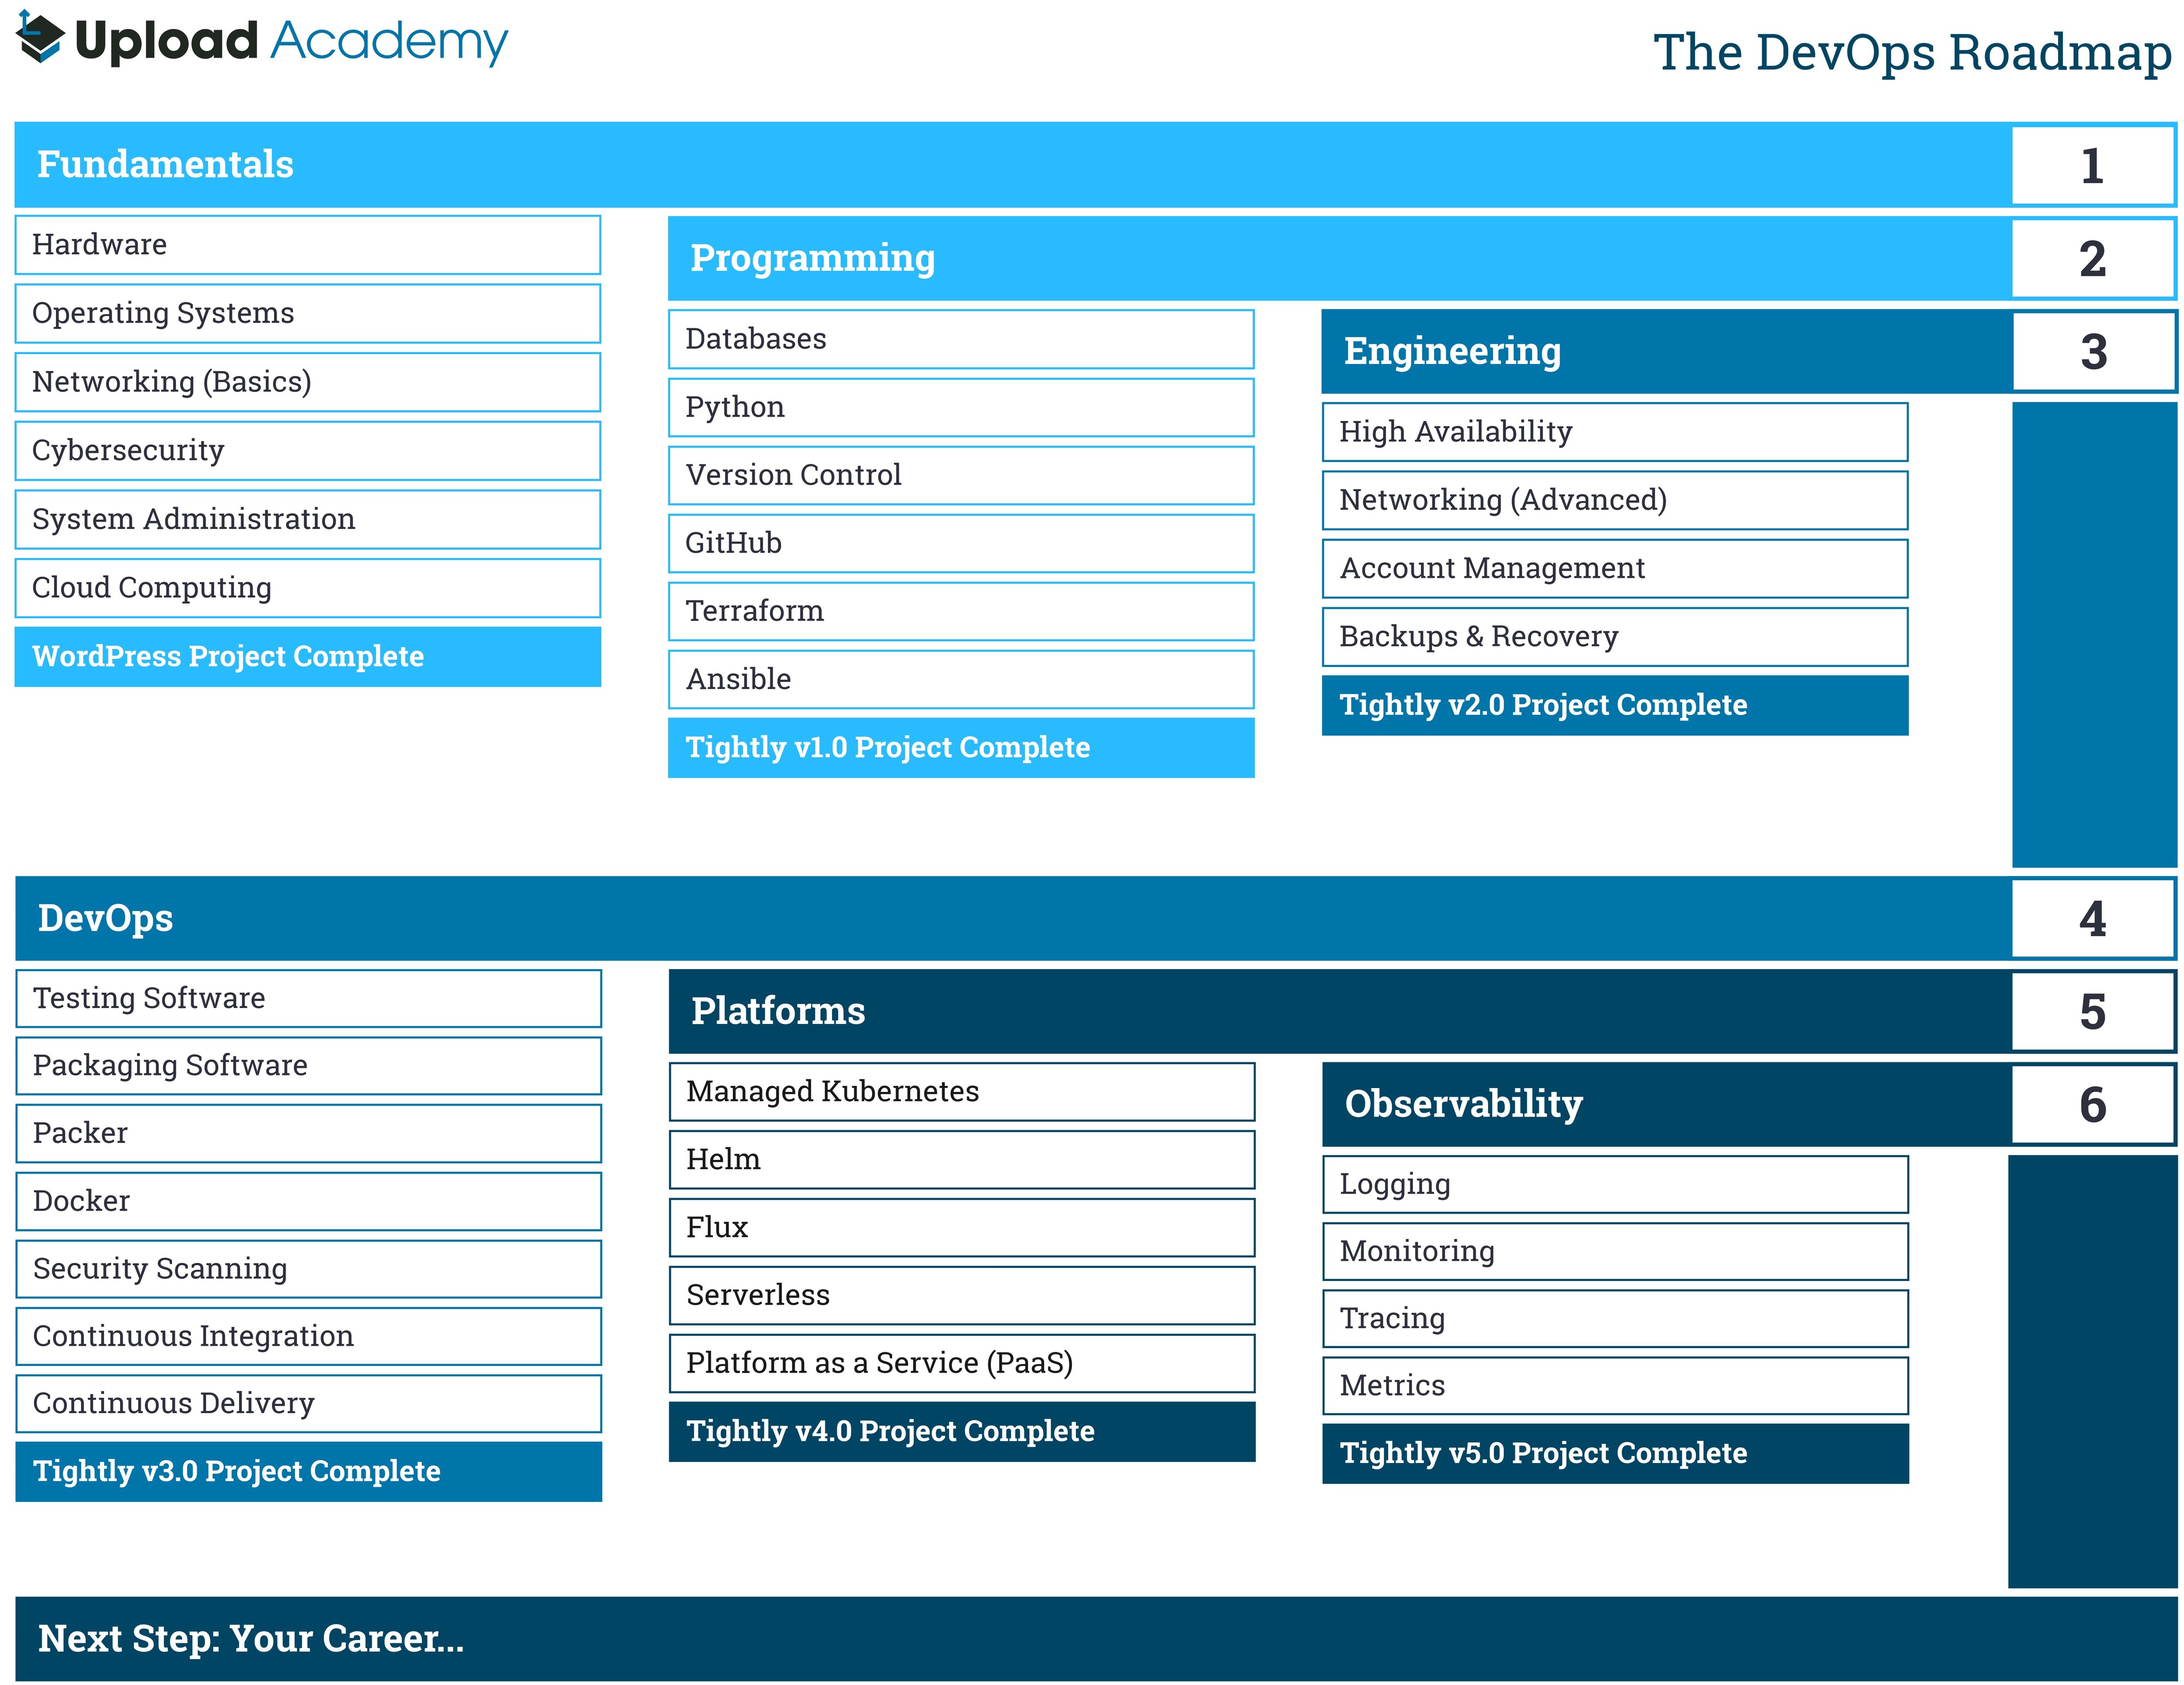Click WordPress Project Complete banner

coord(307,656)
